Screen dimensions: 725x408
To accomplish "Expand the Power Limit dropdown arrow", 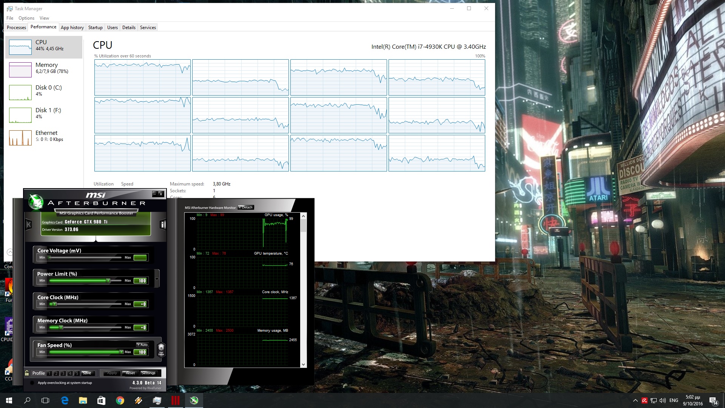I will 157,279.
